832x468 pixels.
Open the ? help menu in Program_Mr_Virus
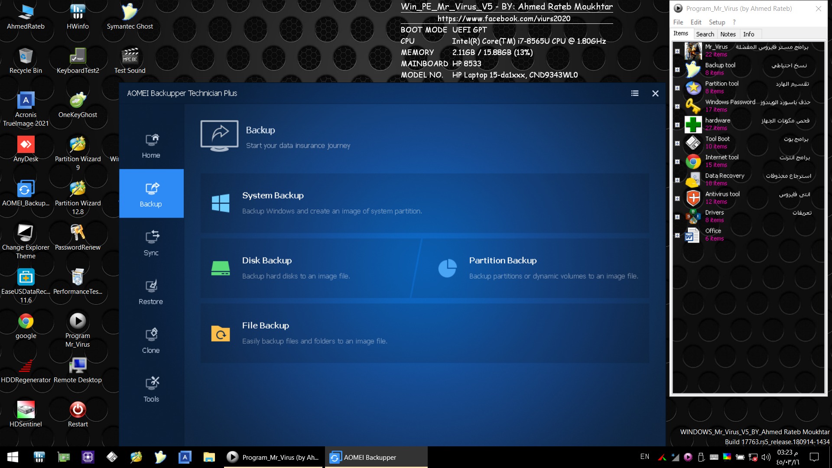point(734,22)
